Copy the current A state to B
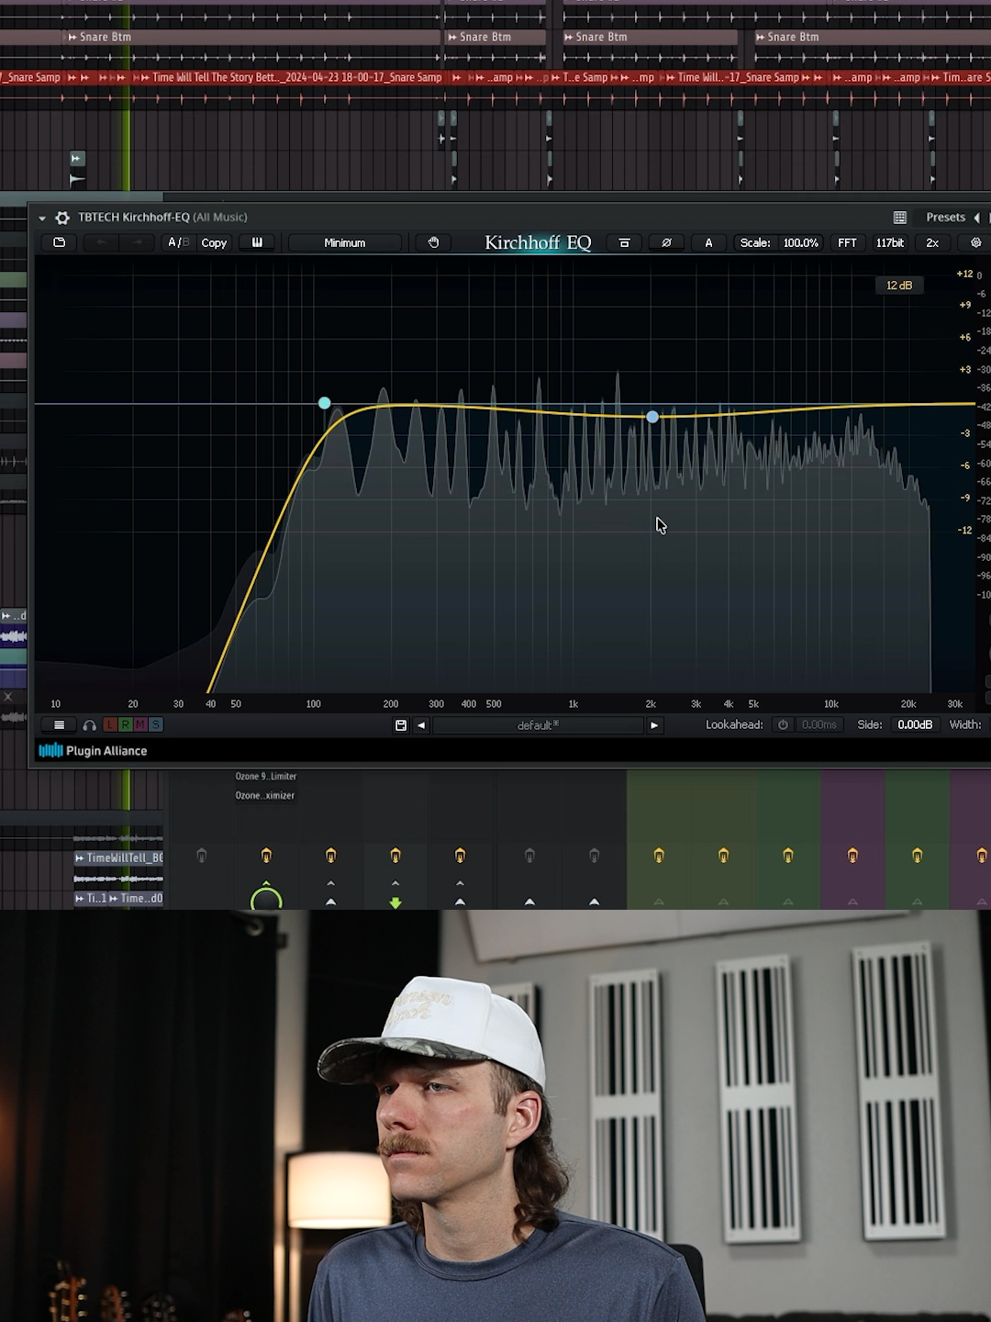Screen dimensions: 991x1322 (x=214, y=243)
